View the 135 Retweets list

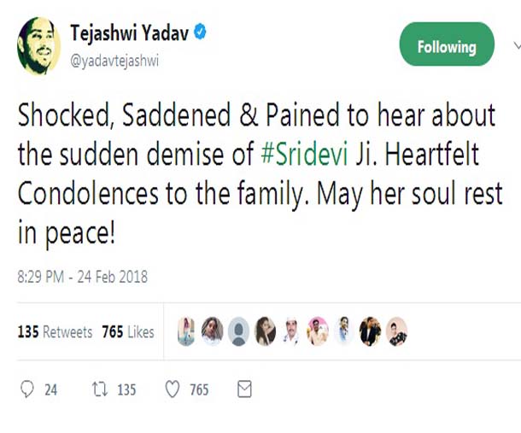pyautogui.click(x=55, y=332)
